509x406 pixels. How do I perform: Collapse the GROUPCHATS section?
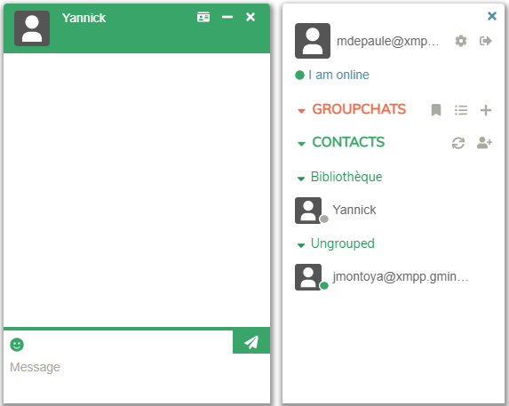coord(352,109)
